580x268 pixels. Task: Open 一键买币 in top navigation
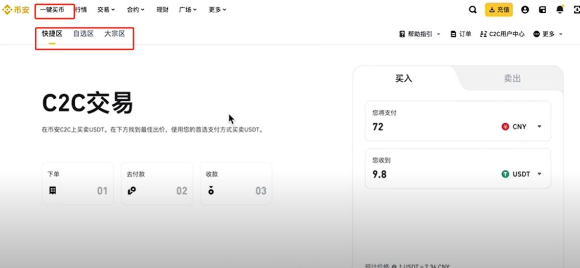tap(52, 9)
